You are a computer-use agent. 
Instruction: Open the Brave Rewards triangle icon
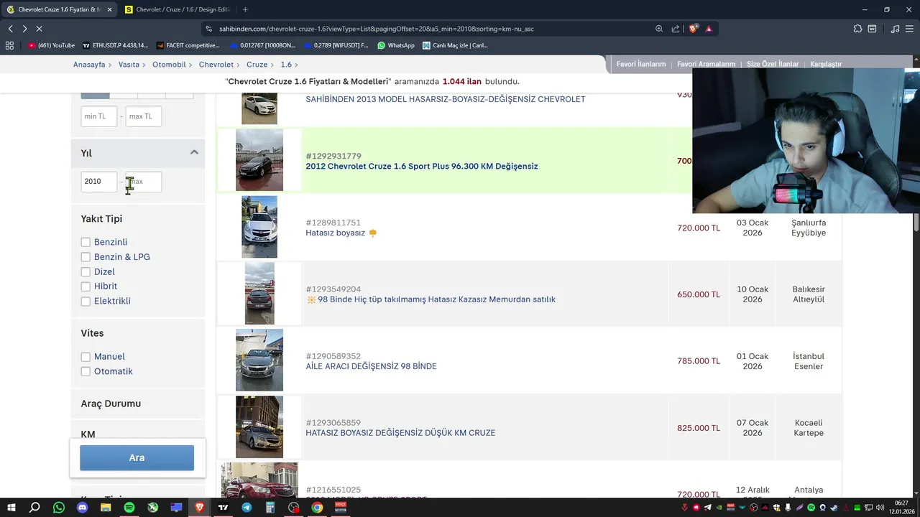click(x=709, y=29)
